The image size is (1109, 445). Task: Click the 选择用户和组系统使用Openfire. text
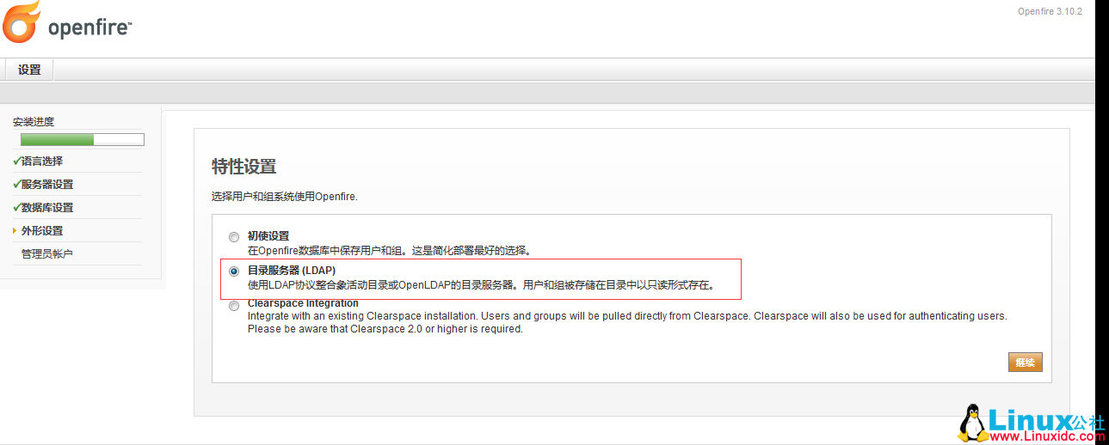pyautogui.click(x=284, y=196)
